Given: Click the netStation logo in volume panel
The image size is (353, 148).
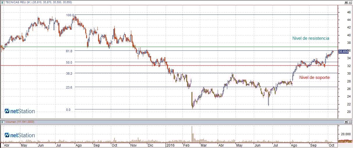Looking at the screenshot, I should [x=20, y=135].
